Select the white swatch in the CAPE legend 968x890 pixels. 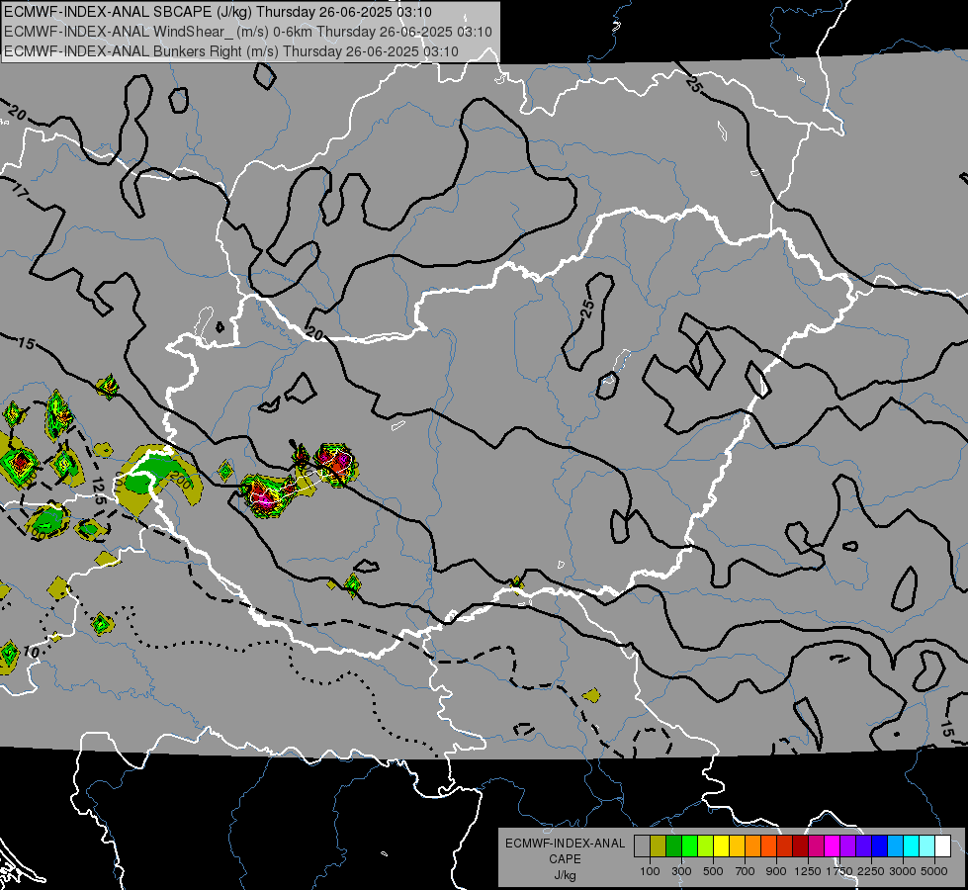click(942, 846)
